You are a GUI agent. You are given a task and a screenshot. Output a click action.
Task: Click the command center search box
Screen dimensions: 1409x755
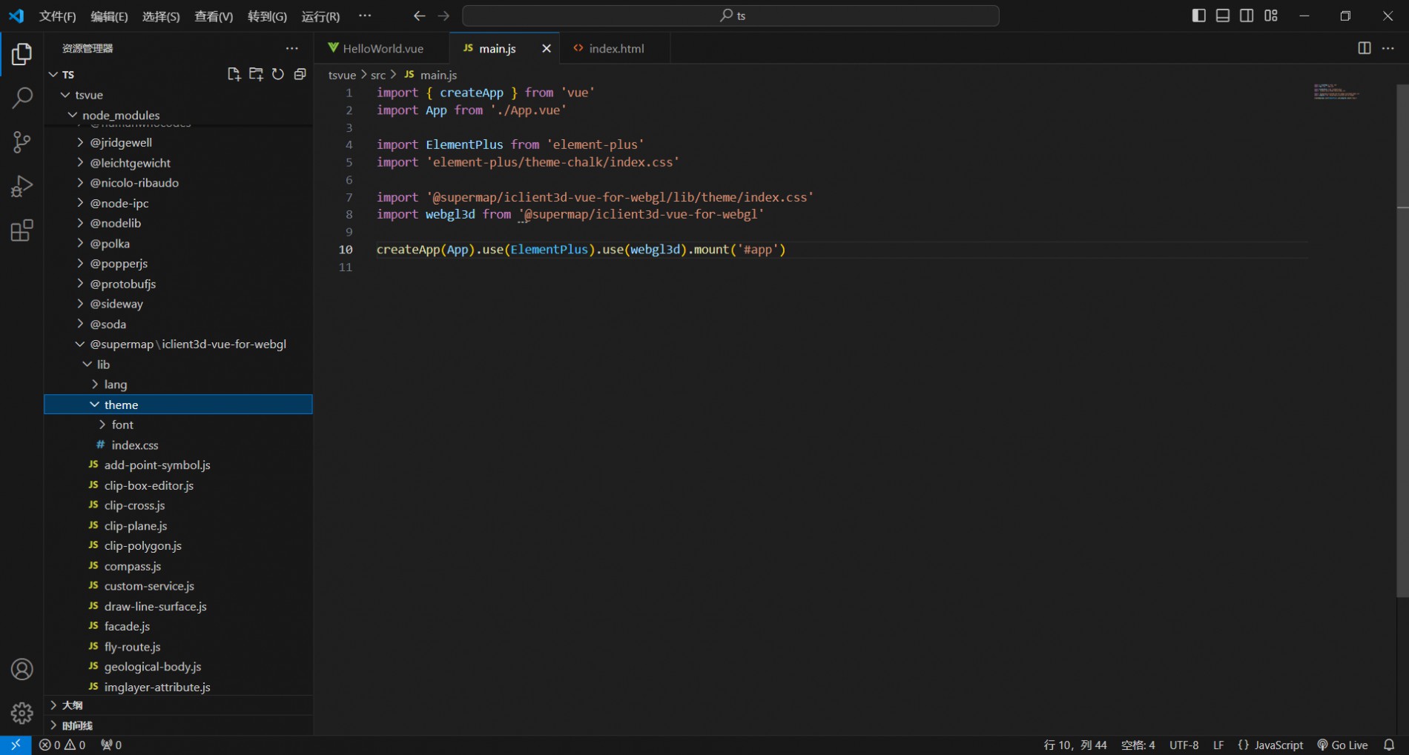pos(730,16)
